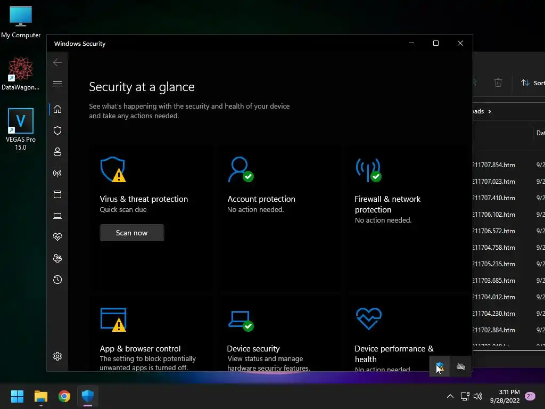545x409 pixels.
Task: Open Account protection heading
Action: click(x=261, y=199)
